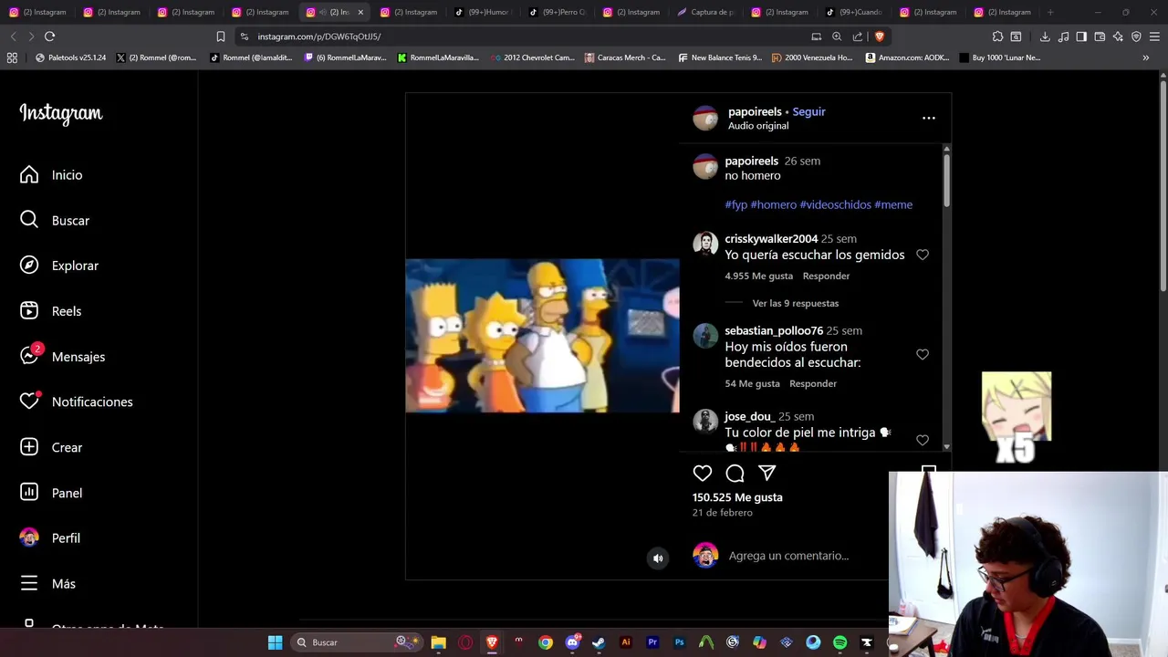Open a new browser tab with plus
This screenshot has height=657, width=1168.
pyautogui.click(x=1050, y=12)
